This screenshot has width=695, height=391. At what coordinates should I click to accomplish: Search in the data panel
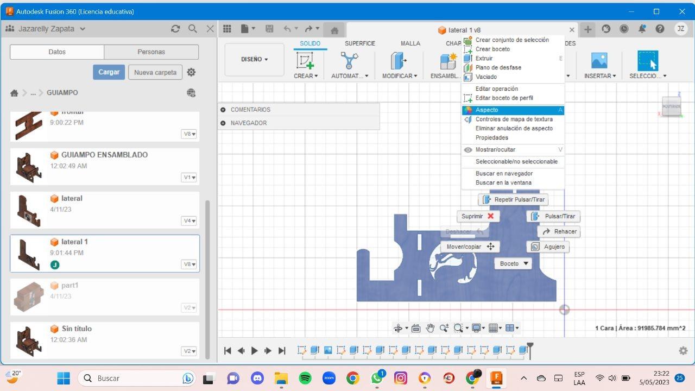193,29
